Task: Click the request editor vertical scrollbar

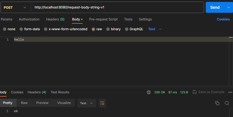Action: point(231,61)
